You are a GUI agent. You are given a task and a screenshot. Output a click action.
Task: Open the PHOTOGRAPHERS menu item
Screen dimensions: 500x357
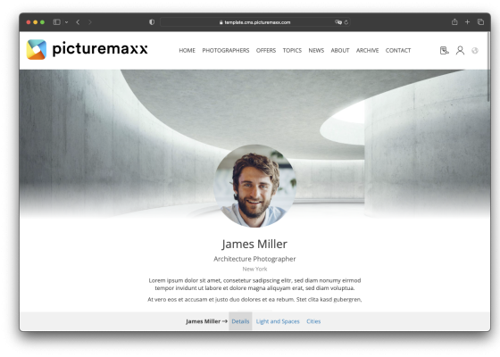226,50
